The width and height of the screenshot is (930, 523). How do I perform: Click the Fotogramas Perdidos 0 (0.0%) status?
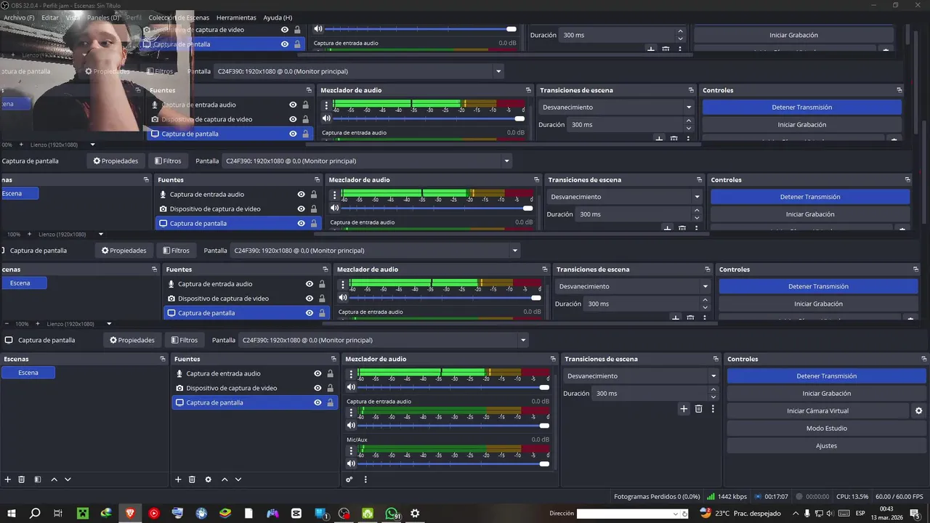657,497
